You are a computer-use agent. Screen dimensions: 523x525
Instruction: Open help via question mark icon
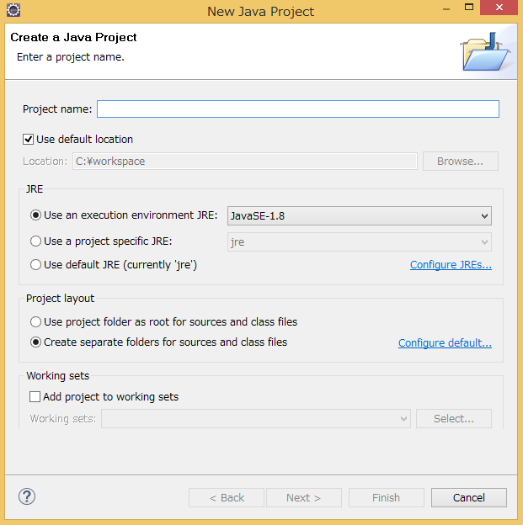(x=27, y=496)
